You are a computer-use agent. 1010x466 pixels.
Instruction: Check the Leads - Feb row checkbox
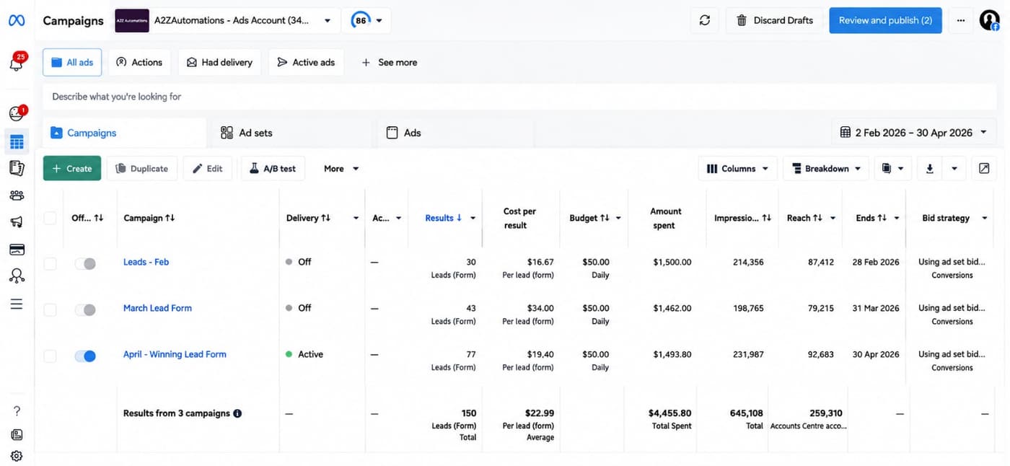pyautogui.click(x=50, y=264)
